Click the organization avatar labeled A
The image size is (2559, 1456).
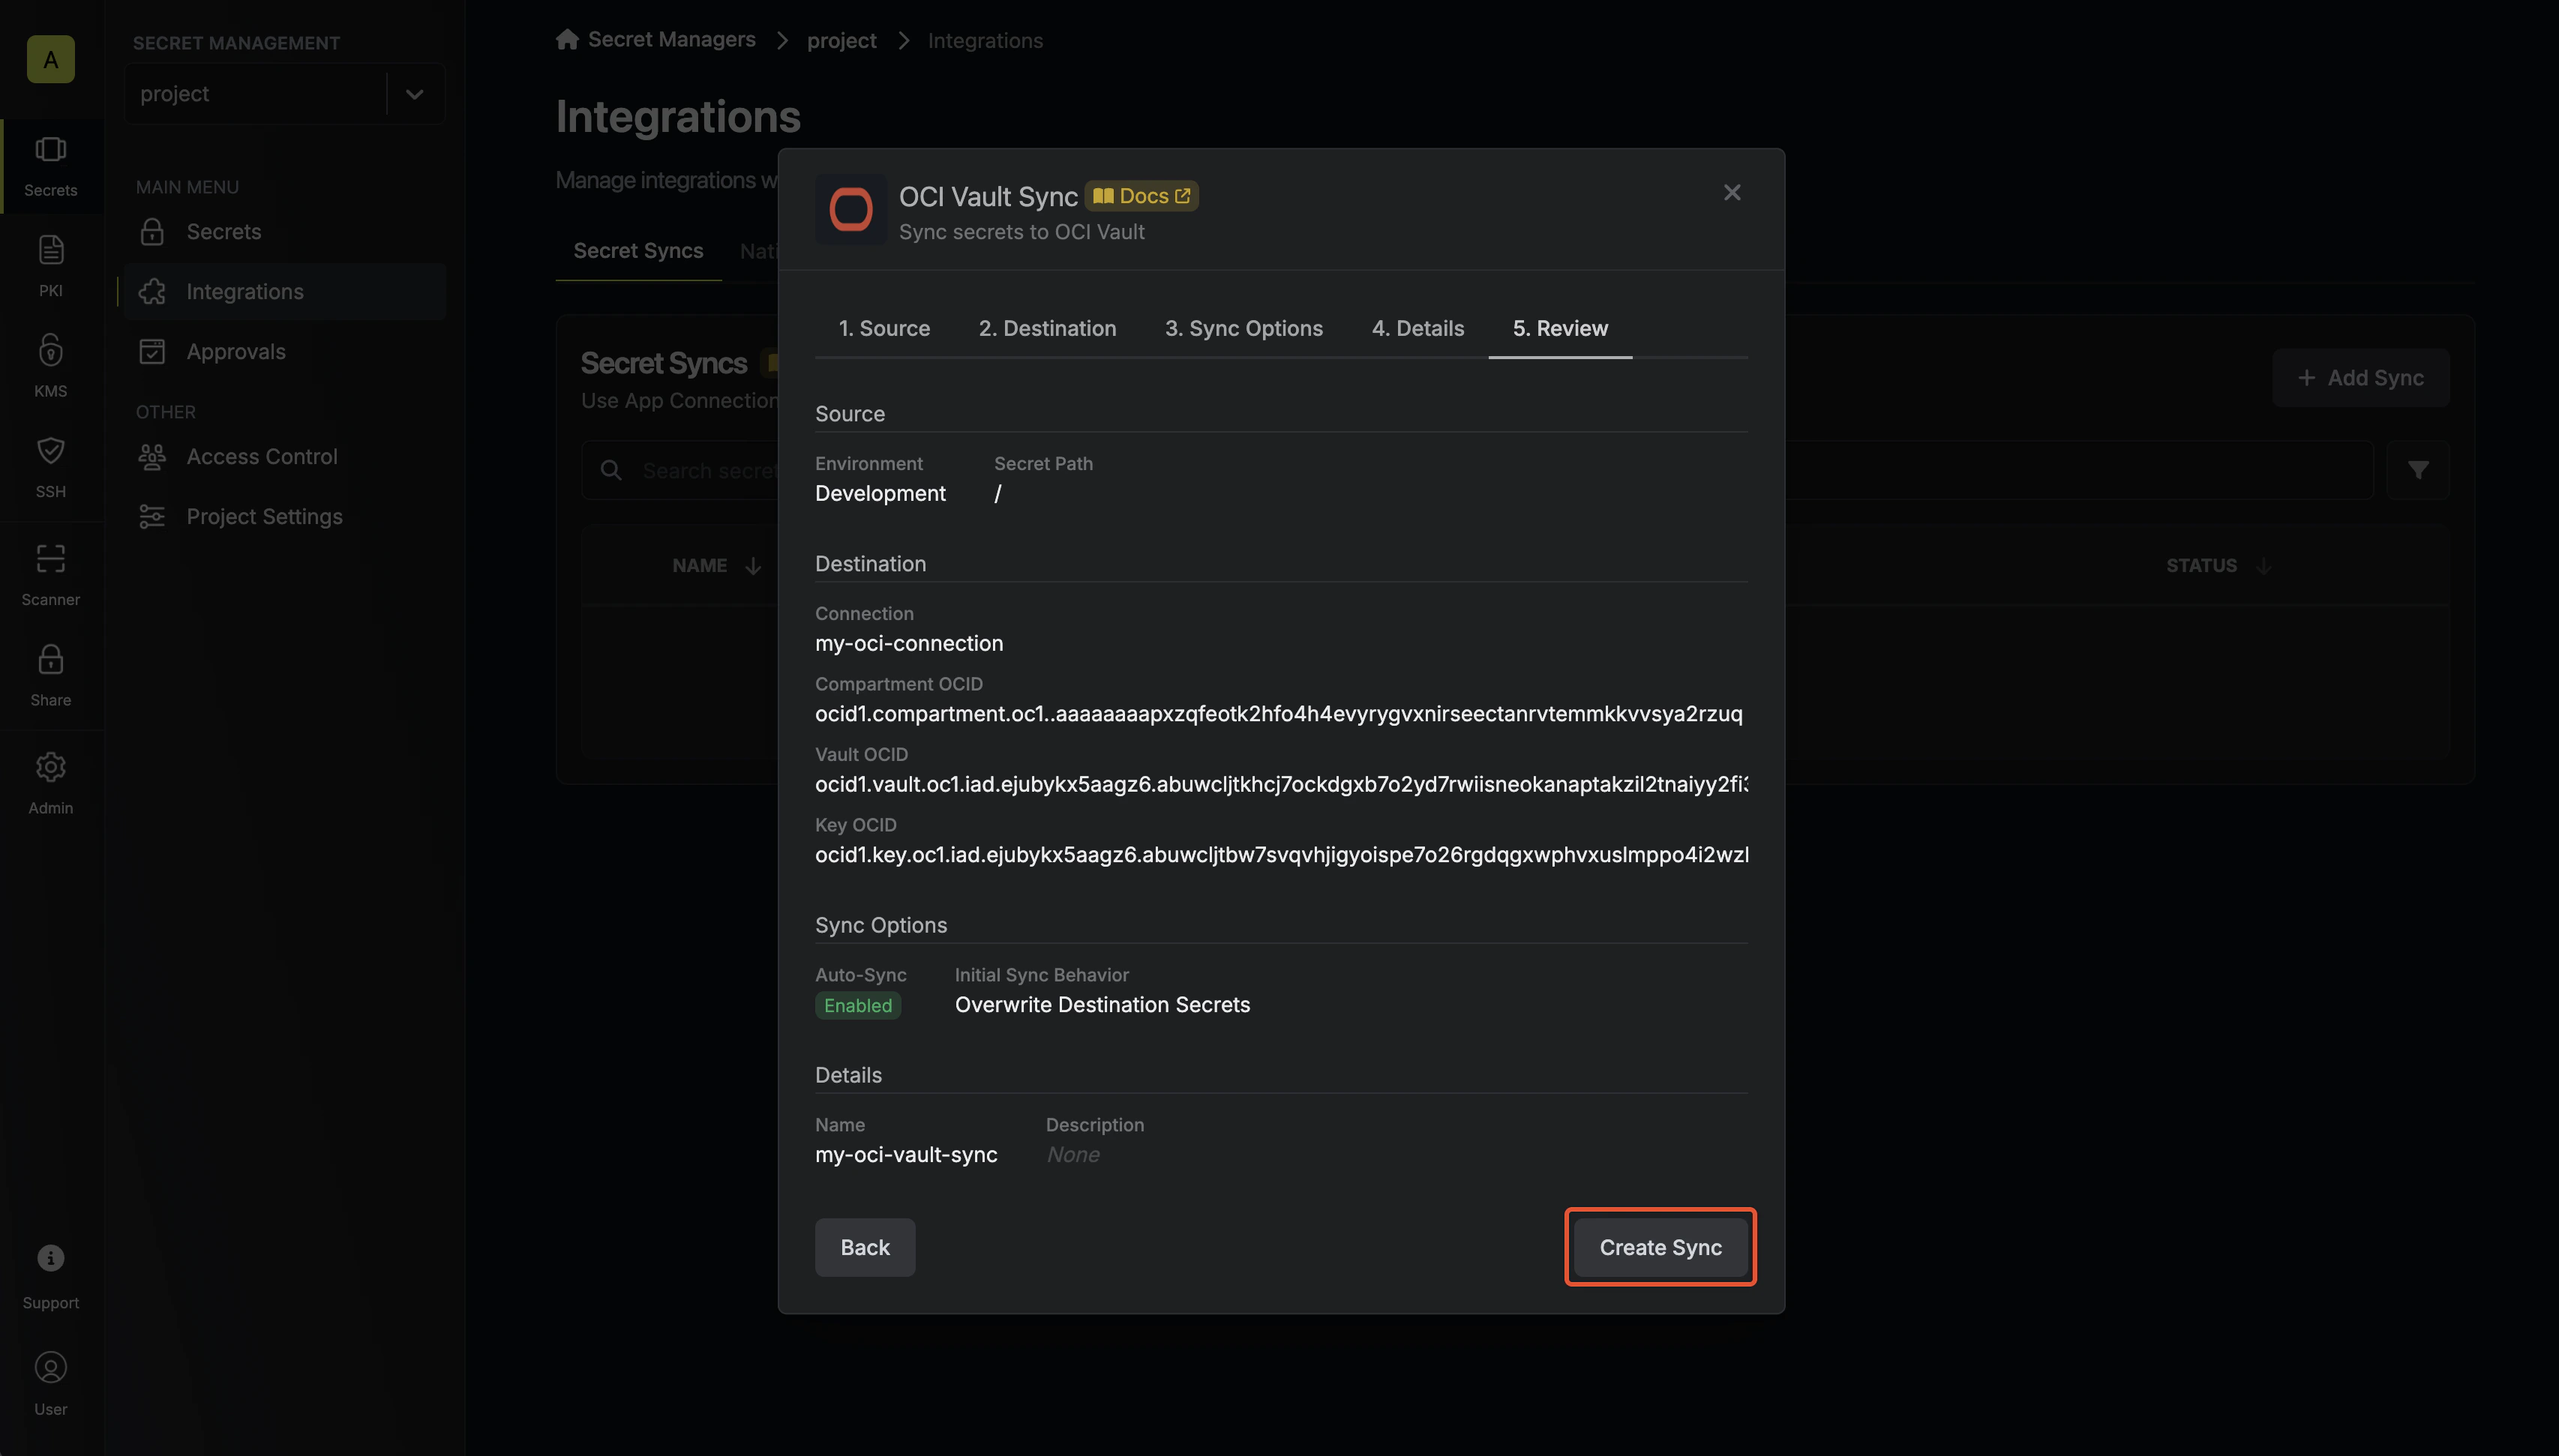pos(50,59)
